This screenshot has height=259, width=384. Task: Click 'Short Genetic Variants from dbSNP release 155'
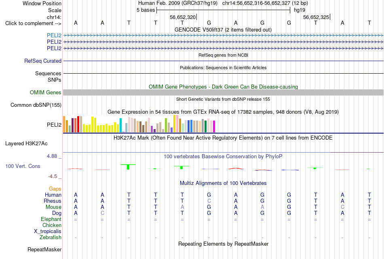click(223, 99)
